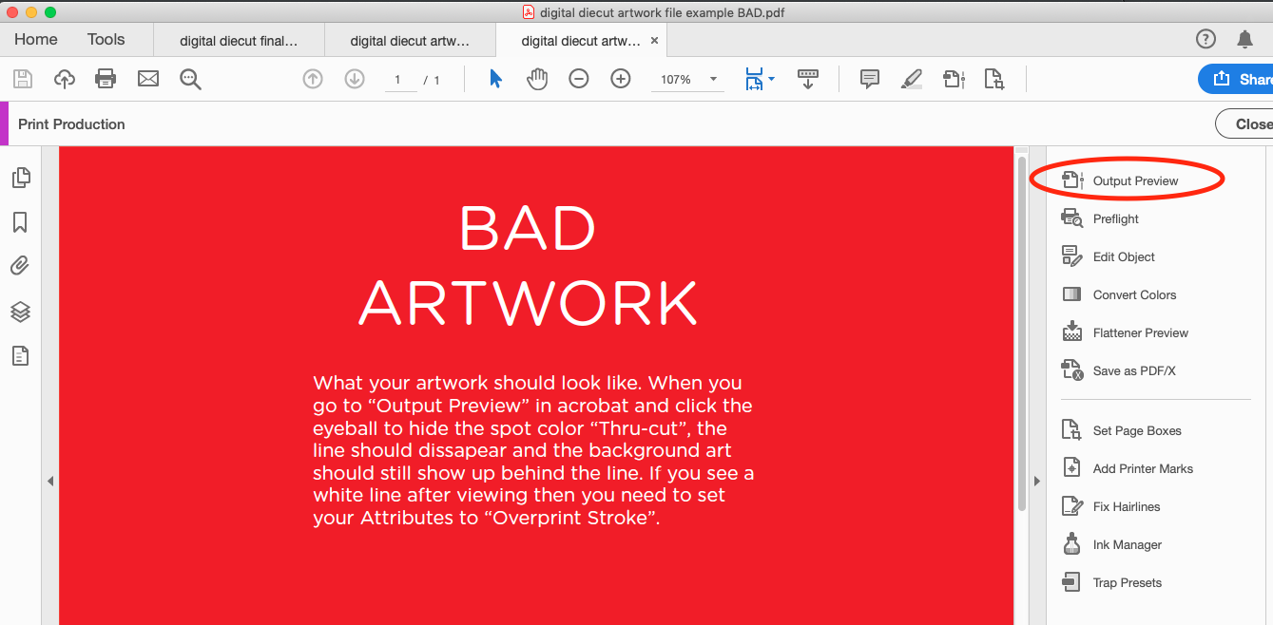Activate the Hand pan tool
The height and width of the screenshot is (625, 1273).
pyautogui.click(x=537, y=80)
